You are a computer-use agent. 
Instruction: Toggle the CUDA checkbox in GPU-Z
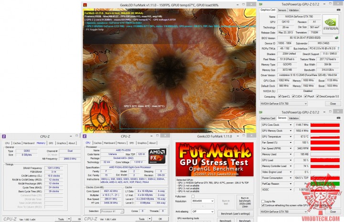293,97
